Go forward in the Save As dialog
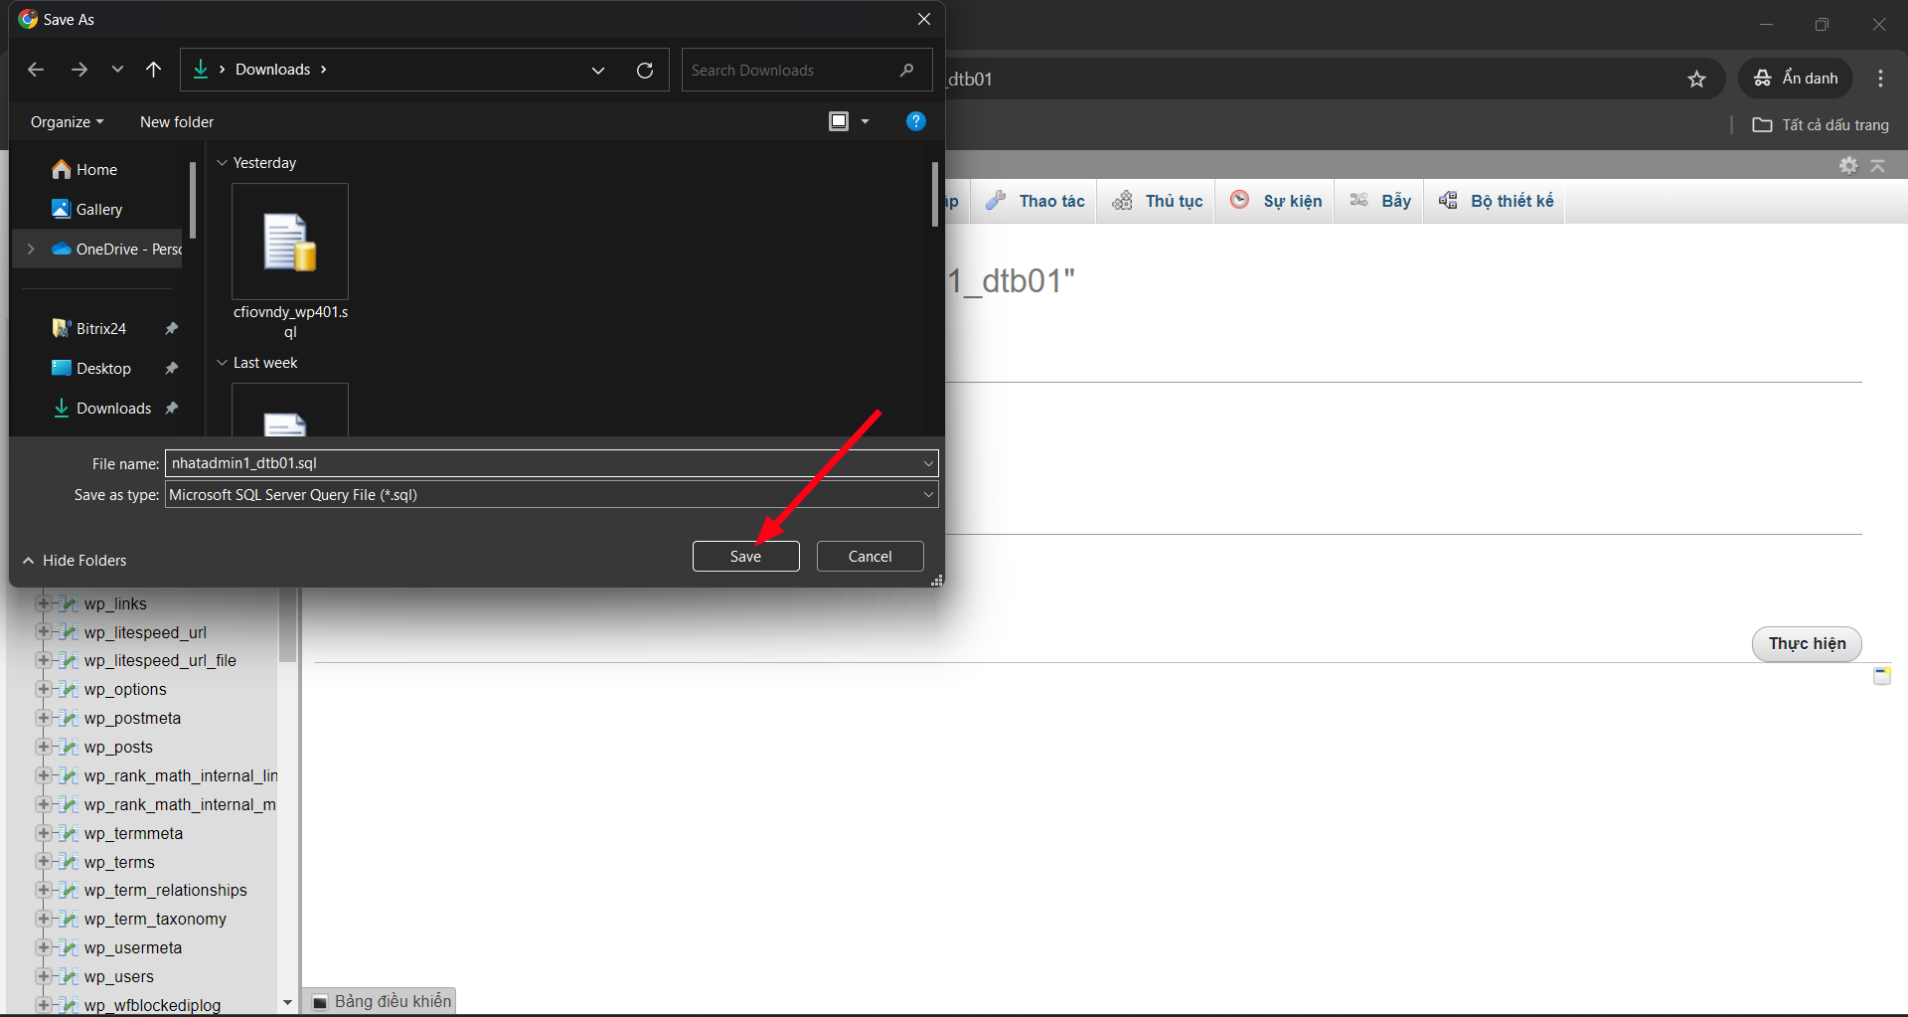 tap(79, 70)
